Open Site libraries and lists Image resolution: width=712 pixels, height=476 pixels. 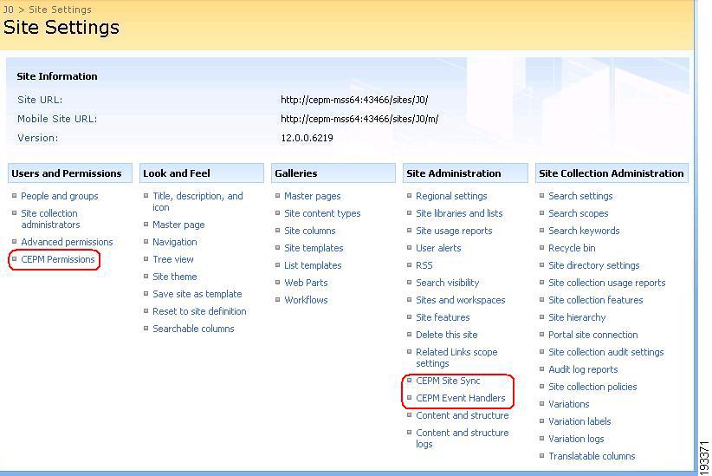coord(459,213)
